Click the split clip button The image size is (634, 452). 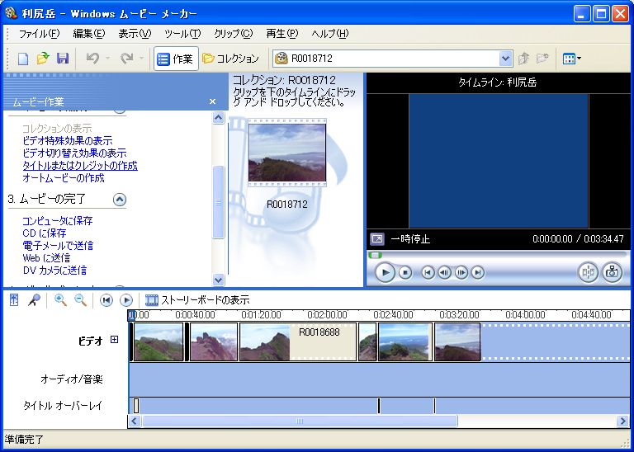[588, 272]
